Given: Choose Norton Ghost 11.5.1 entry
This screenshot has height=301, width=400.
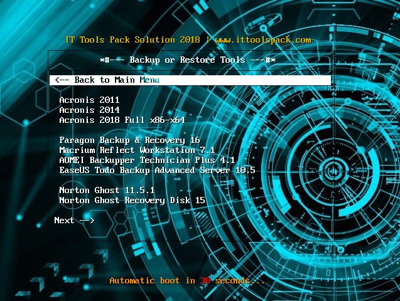Looking at the screenshot, I should (107, 190).
